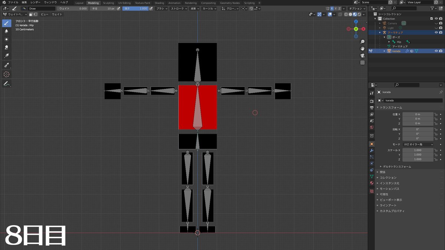Open the Render properties tab
445x250 pixels.
point(372,101)
